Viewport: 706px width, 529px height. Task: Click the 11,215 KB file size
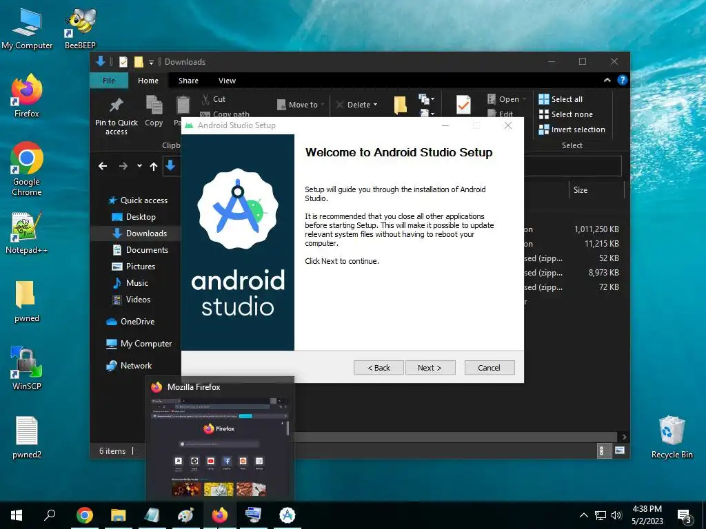pyautogui.click(x=601, y=243)
